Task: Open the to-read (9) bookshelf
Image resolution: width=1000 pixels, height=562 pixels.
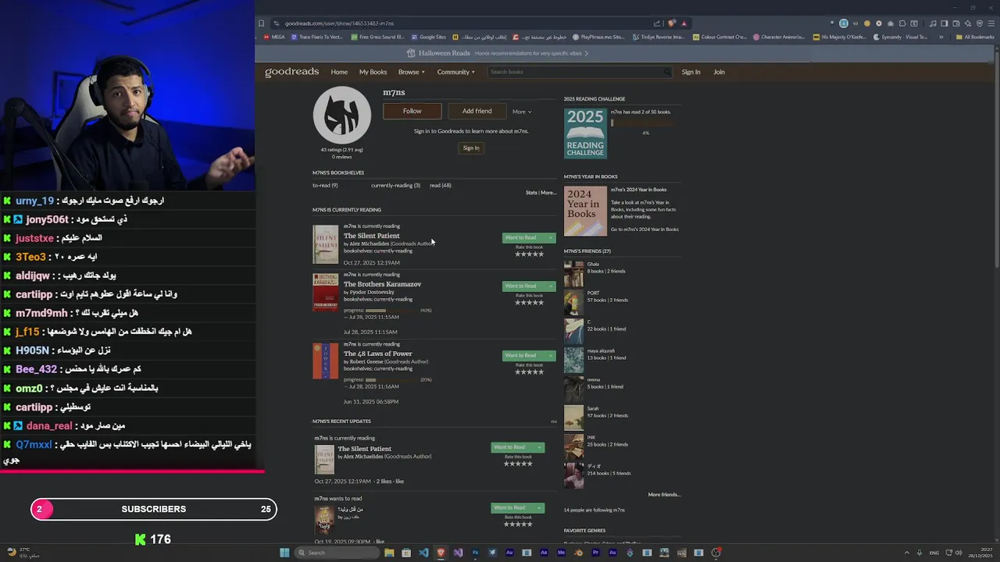Action: pos(325,185)
